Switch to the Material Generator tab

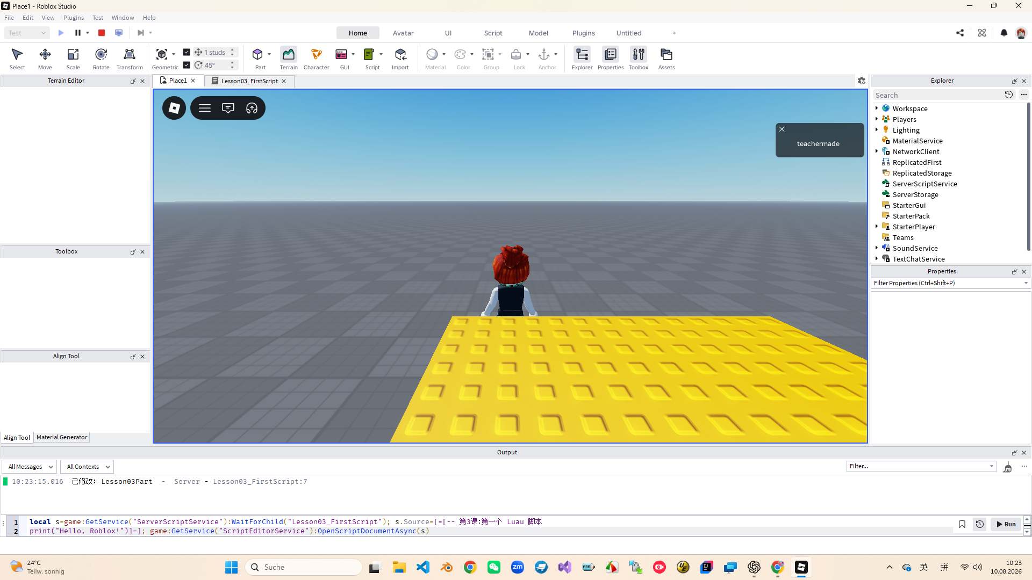(62, 437)
